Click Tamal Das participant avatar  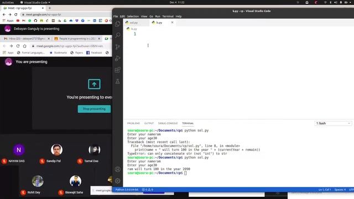95,150
